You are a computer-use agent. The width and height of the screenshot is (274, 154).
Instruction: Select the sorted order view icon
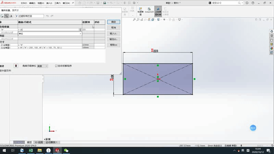click(x=11, y=16)
